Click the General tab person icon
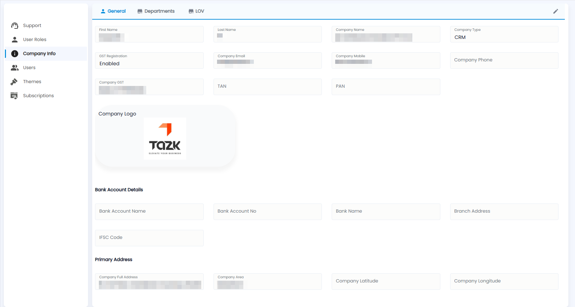 [x=103, y=11]
